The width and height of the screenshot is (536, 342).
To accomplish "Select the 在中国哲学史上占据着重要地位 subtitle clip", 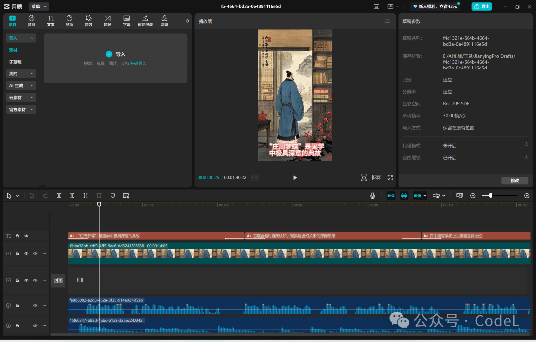I will coord(476,236).
